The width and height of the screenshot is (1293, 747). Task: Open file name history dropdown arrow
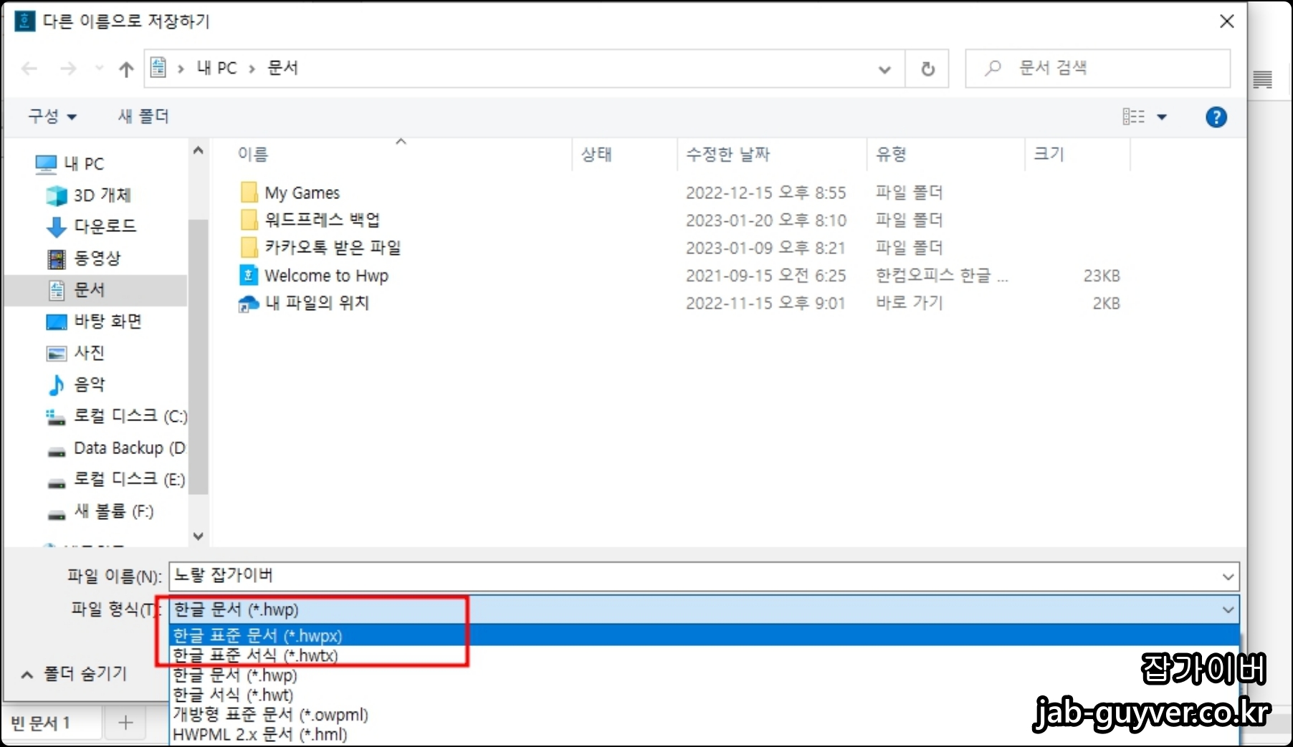click(1228, 577)
